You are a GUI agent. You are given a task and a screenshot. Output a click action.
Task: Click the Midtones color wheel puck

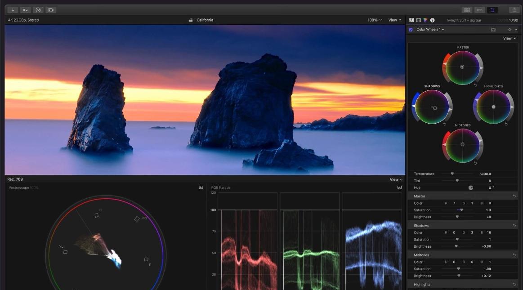[x=462, y=144]
